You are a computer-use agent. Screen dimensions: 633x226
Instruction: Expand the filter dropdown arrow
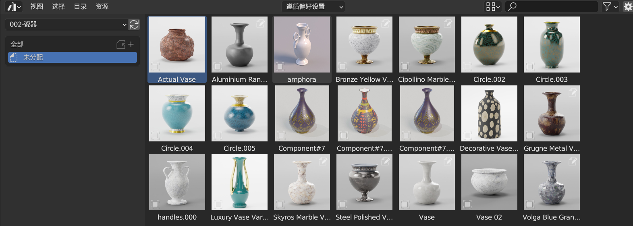pyautogui.click(x=616, y=7)
